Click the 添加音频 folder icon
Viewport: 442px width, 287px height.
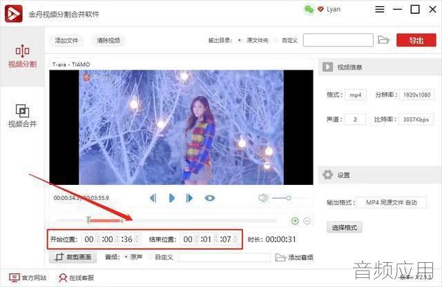[x=280, y=257]
